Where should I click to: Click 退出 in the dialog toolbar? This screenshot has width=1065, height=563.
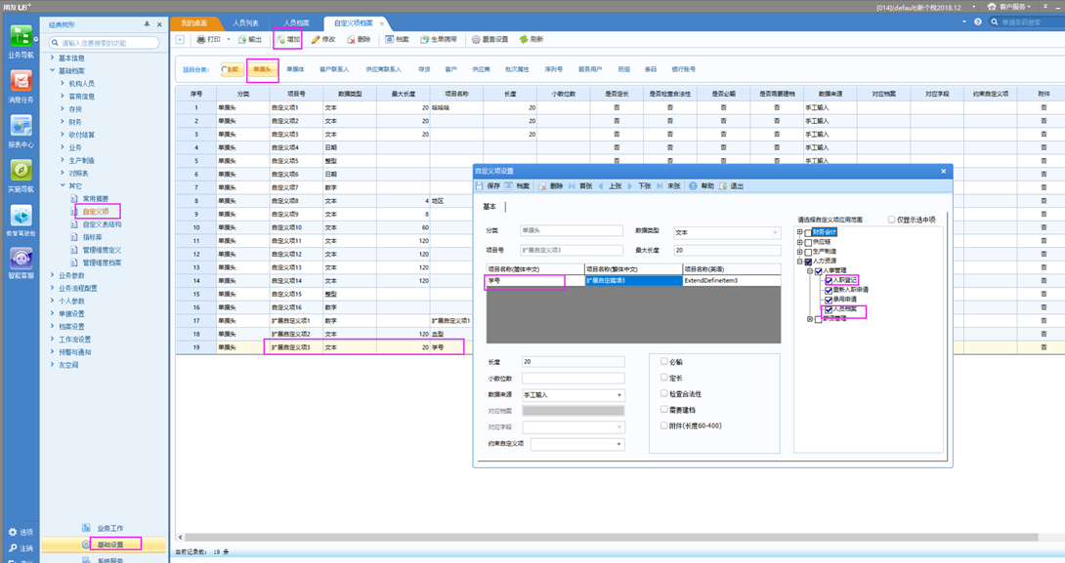[732, 185]
